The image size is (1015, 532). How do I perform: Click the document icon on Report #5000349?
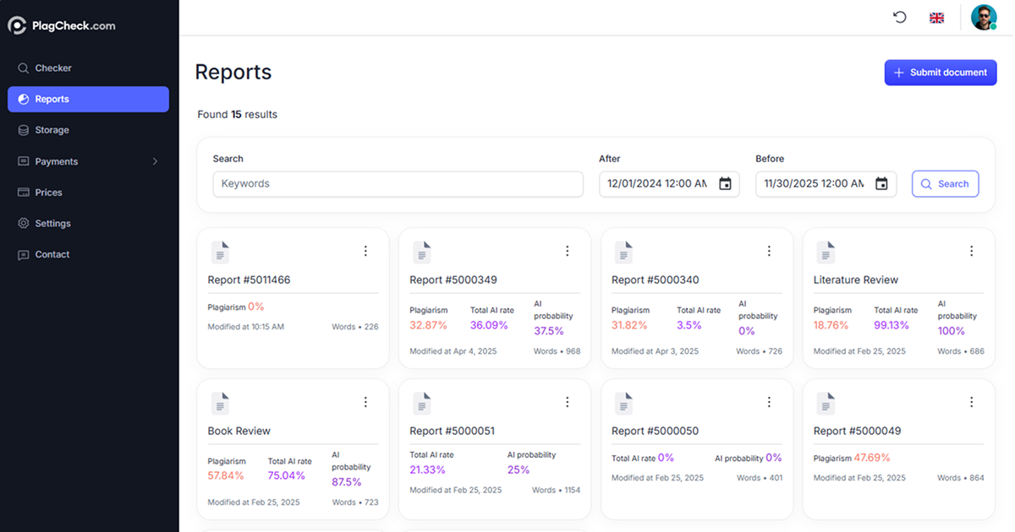coord(422,251)
